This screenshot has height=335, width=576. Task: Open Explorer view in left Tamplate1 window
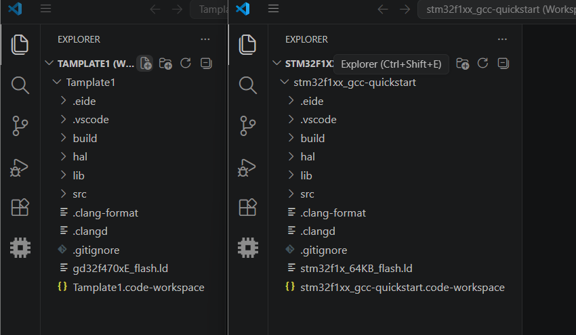[x=20, y=45]
